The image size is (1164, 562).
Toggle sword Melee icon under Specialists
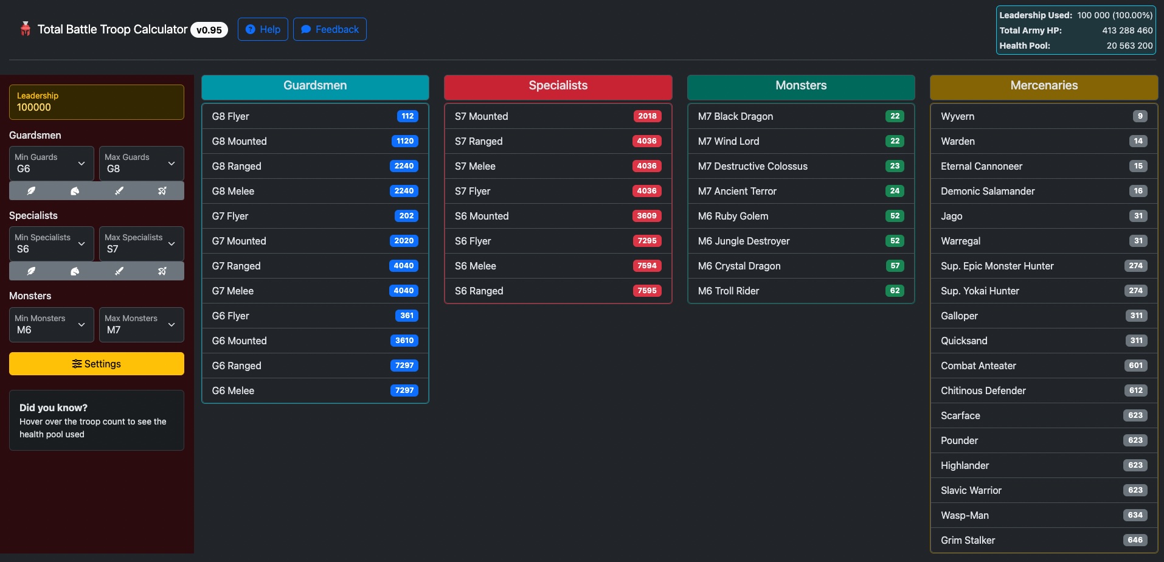pos(119,271)
